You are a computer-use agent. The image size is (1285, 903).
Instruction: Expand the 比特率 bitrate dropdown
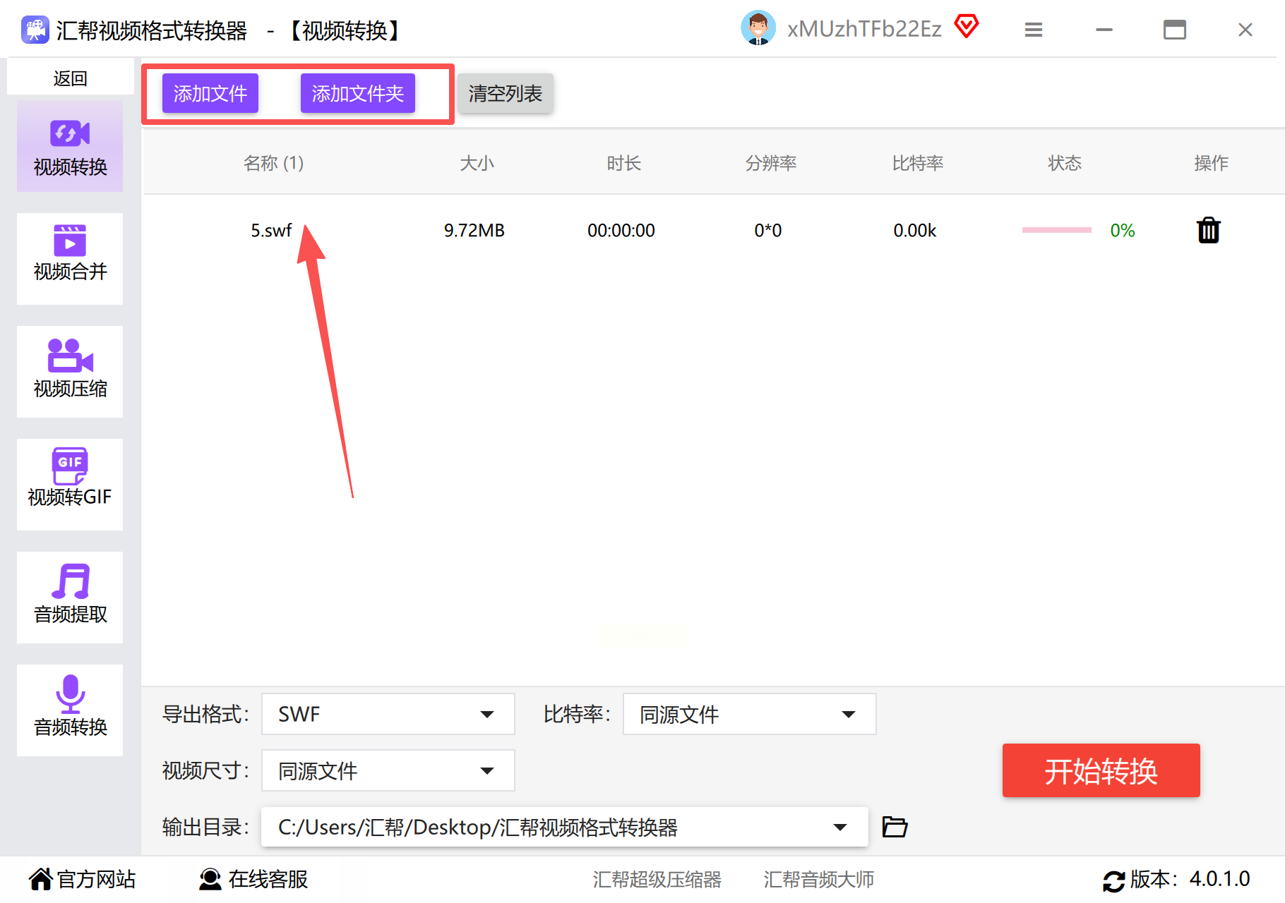749,714
